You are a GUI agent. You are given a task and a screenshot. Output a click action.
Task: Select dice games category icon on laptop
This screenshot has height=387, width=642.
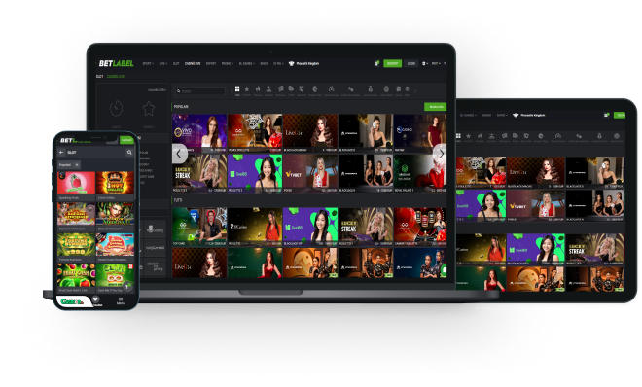tap(350, 88)
